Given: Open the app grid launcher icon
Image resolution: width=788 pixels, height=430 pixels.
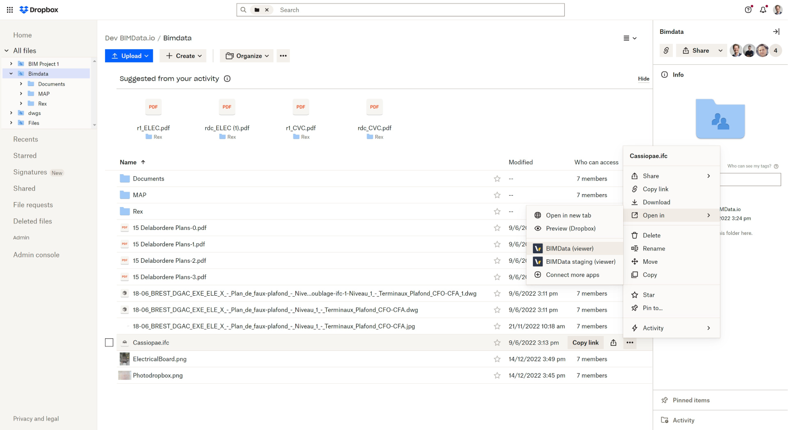Looking at the screenshot, I should [9, 10].
